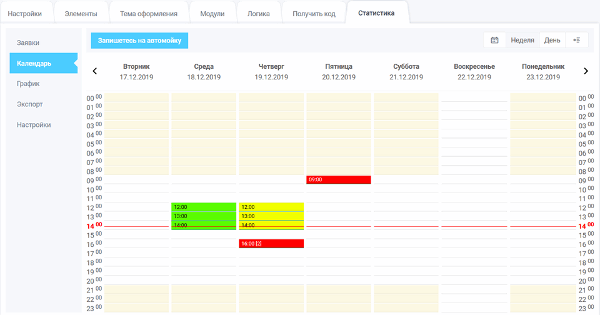Open the Получить код tab
Viewport: 600px width, 315px height.
click(314, 13)
